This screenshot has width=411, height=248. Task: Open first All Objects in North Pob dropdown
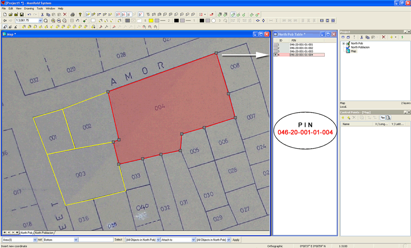(x=158, y=240)
